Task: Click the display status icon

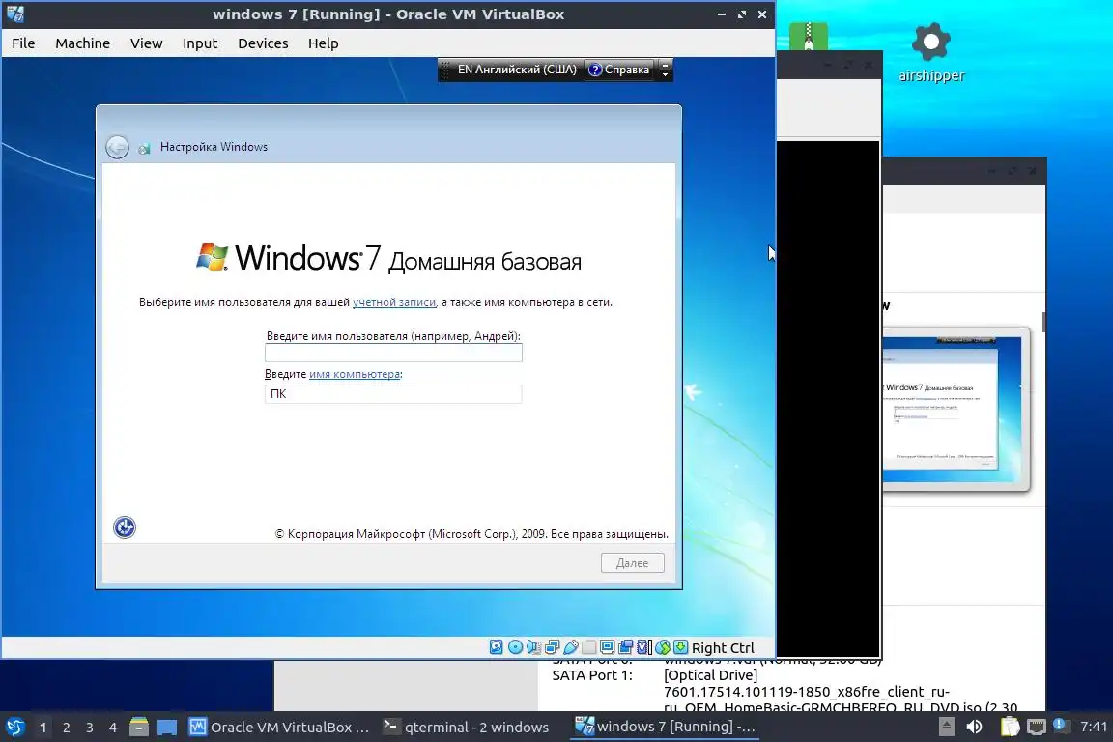Action: coord(607,647)
